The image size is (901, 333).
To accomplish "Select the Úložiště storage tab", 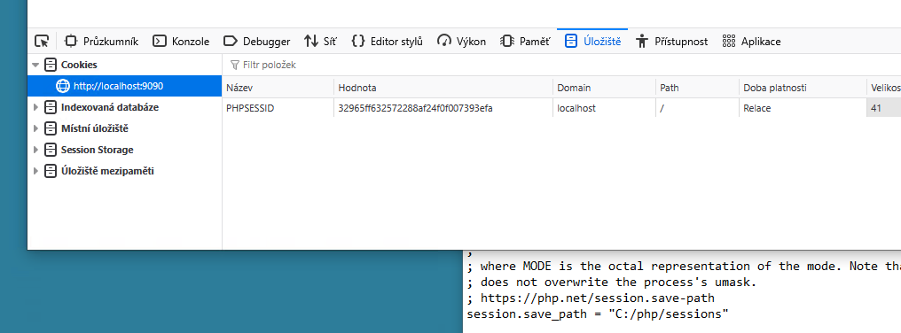I will (x=592, y=42).
